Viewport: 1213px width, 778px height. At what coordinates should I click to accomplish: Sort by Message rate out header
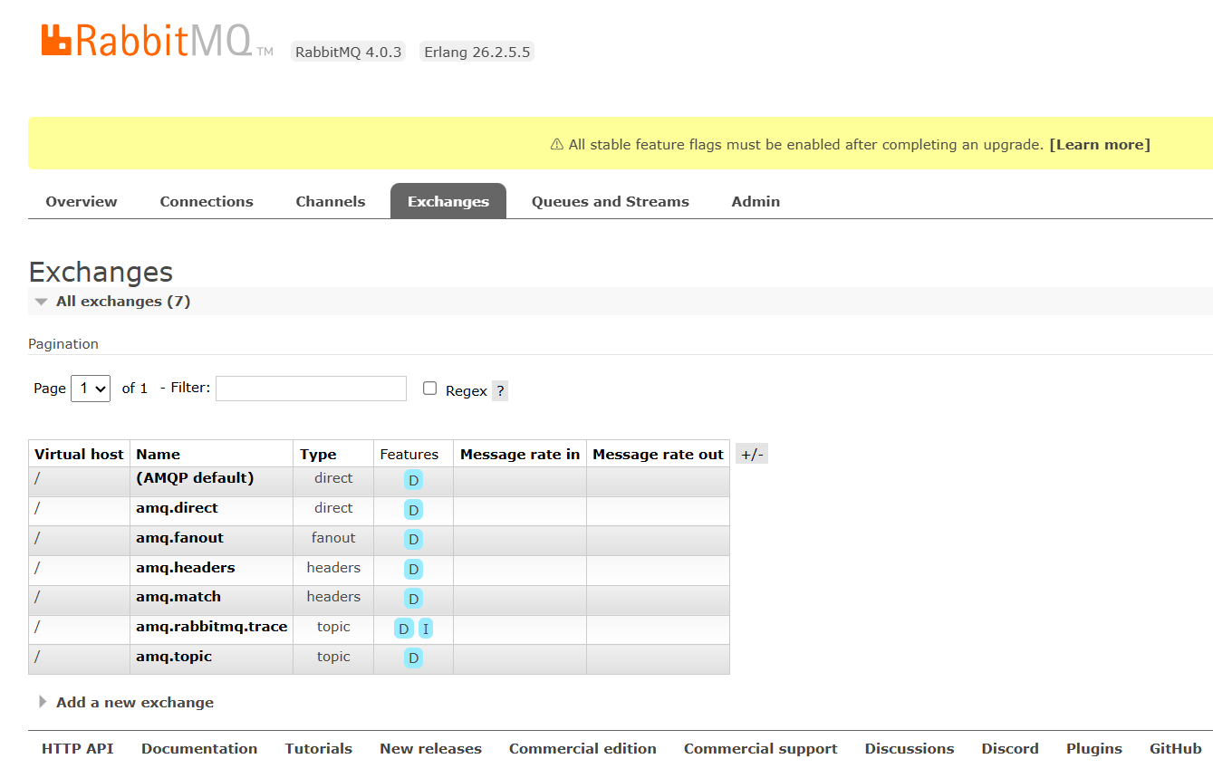pos(658,455)
